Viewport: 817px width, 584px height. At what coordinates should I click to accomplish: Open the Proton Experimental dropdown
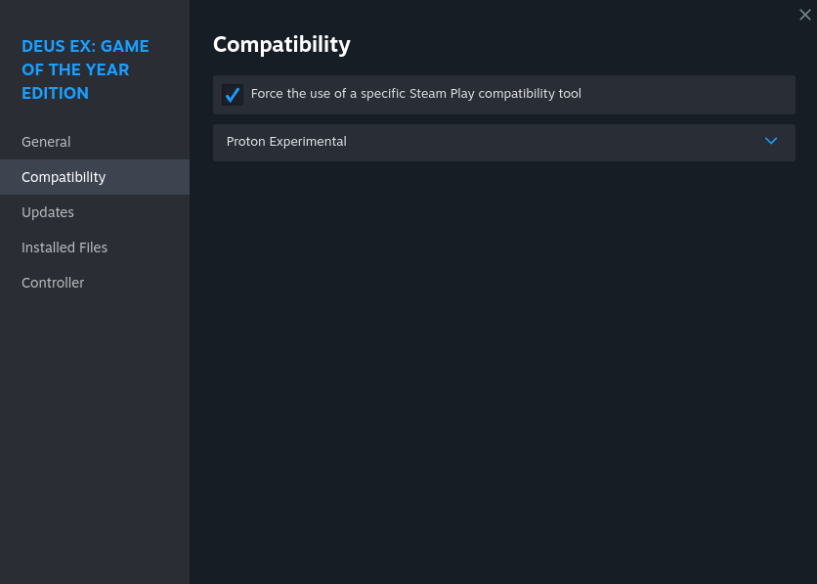(503, 142)
